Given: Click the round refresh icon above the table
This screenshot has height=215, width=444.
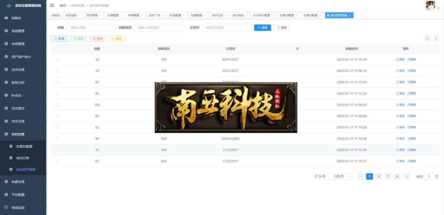Looking at the screenshot, I should (436, 39).
